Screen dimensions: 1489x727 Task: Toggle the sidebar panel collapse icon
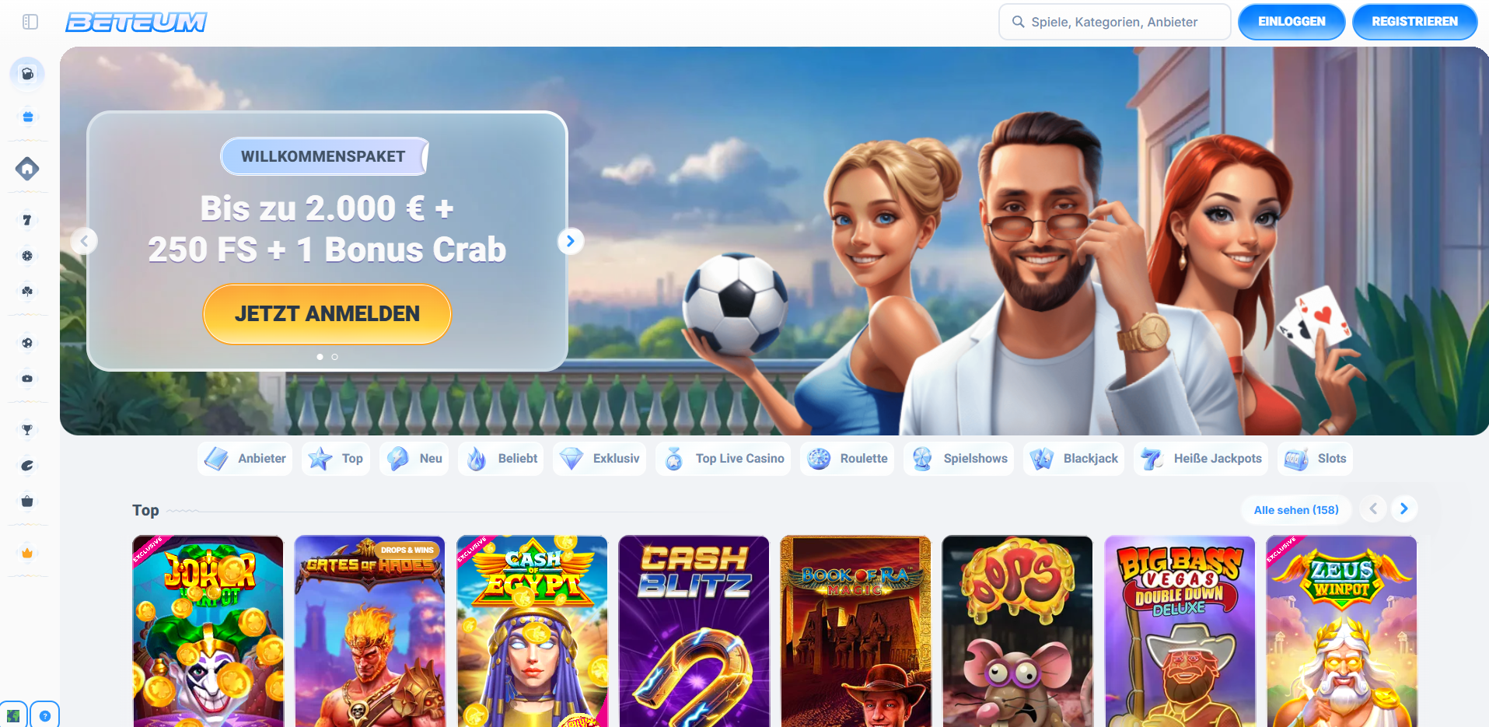click(30, 22)
